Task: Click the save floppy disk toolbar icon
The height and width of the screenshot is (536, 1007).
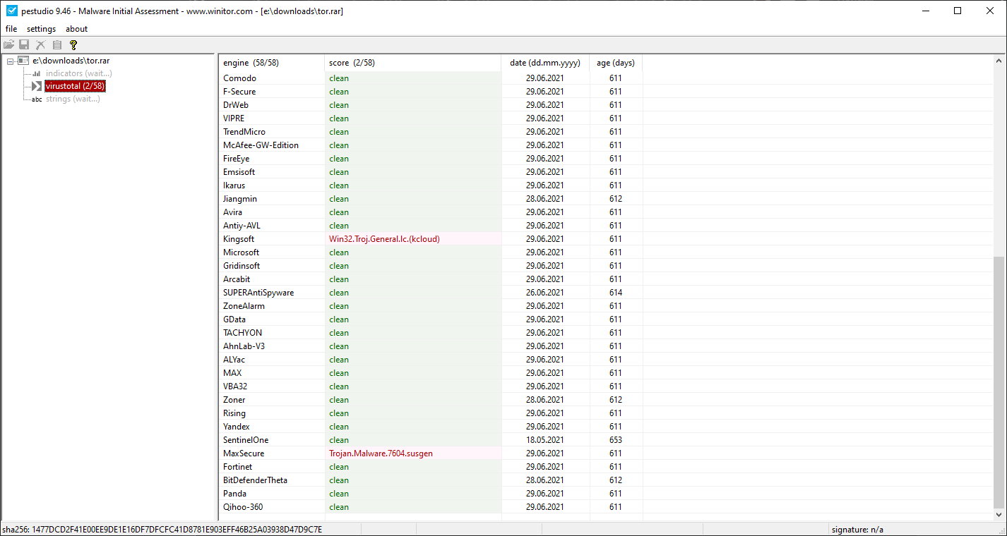Action: tap(24, 45)
